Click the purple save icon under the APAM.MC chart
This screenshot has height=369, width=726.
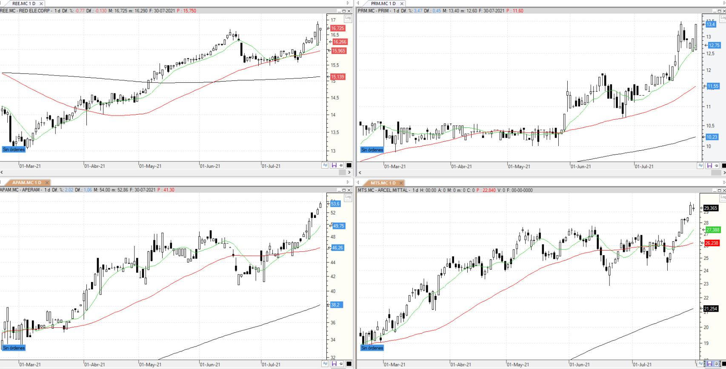click(x=334, y=364)
